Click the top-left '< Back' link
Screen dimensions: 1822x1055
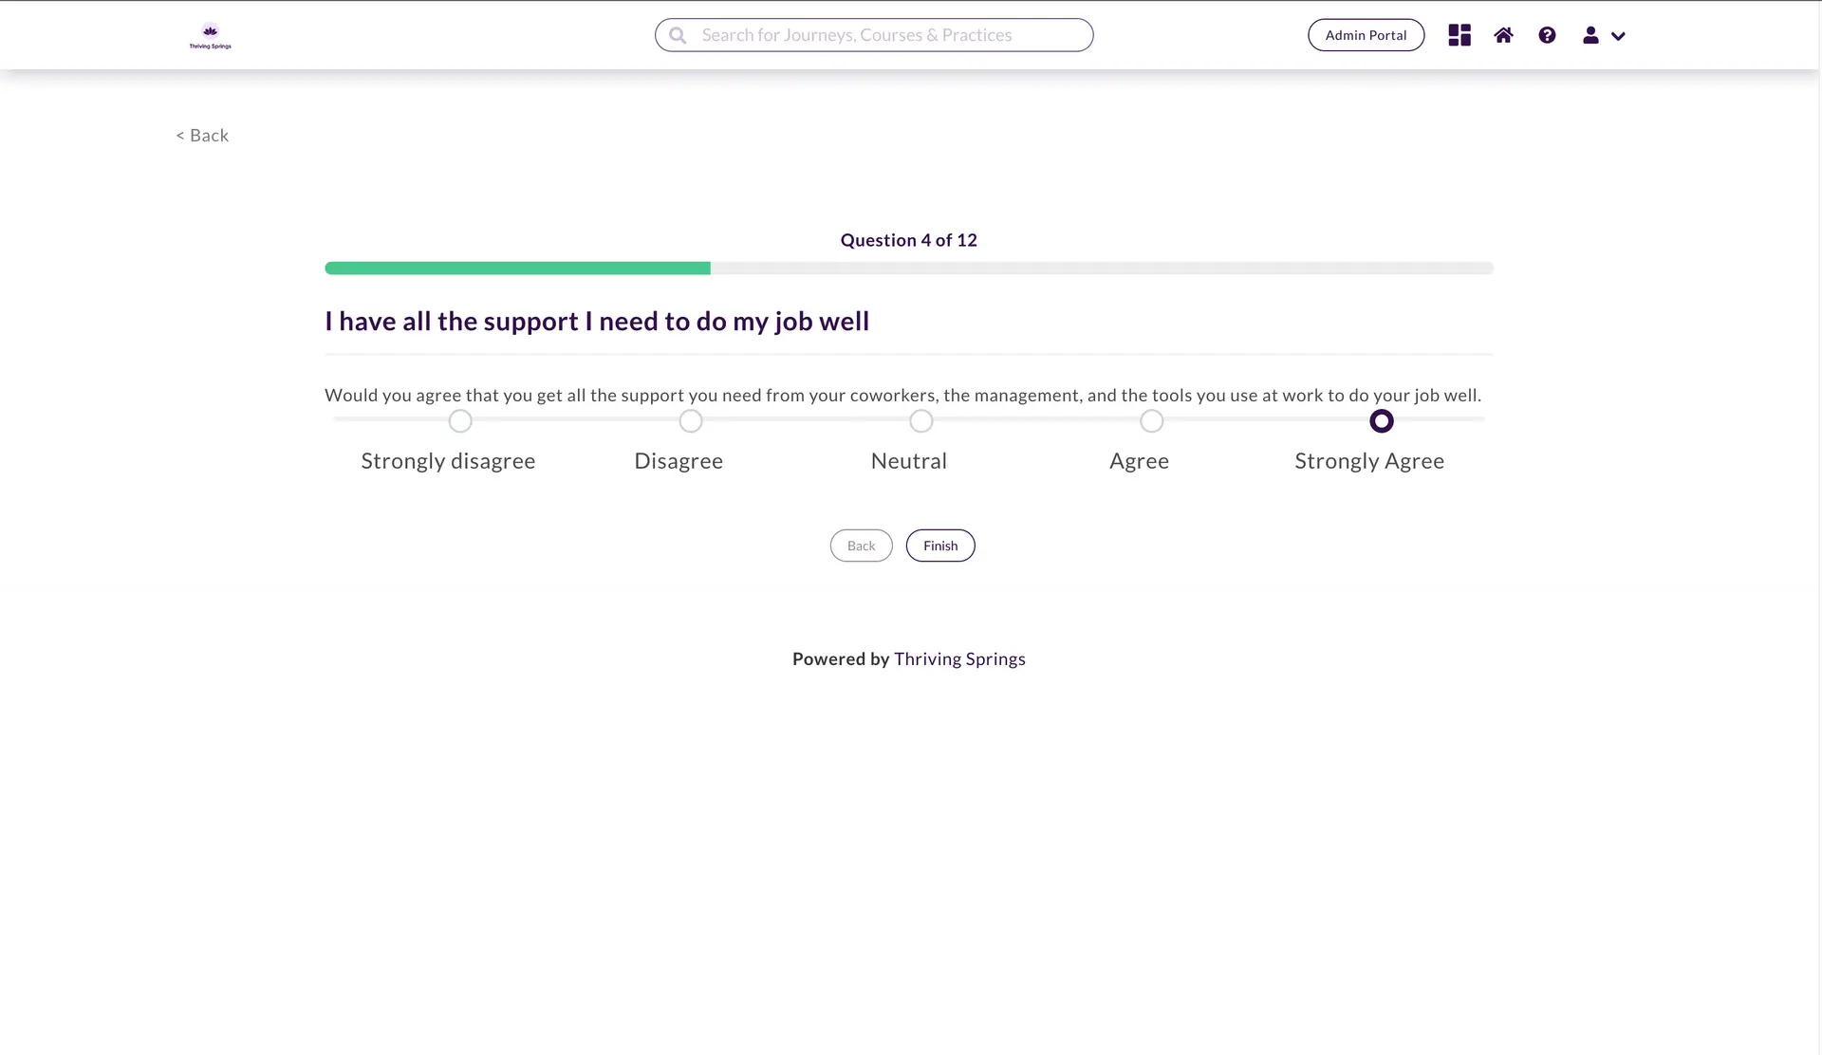pyautogui.click(x=202, y=136)
